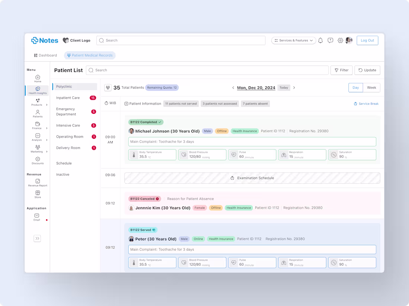Image resolution: width=409 pixels, height=306 pixels.
Task: Select the Day view toggle
Action: point(355,88)
